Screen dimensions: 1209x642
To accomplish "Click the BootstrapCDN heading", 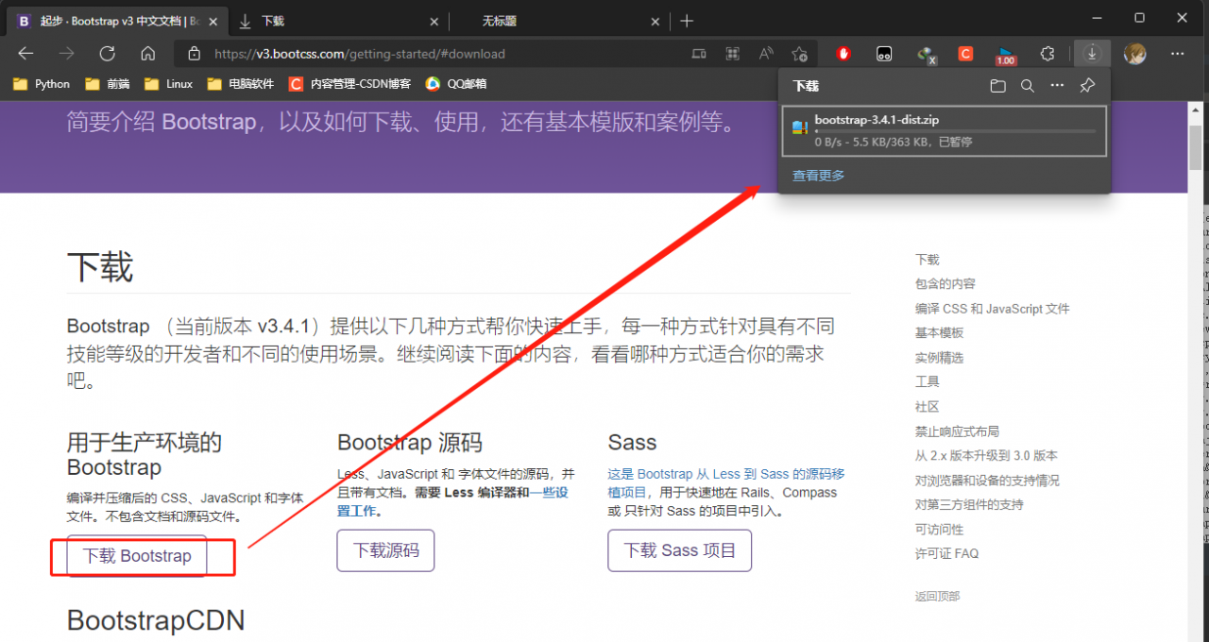I will pos(156,620).
